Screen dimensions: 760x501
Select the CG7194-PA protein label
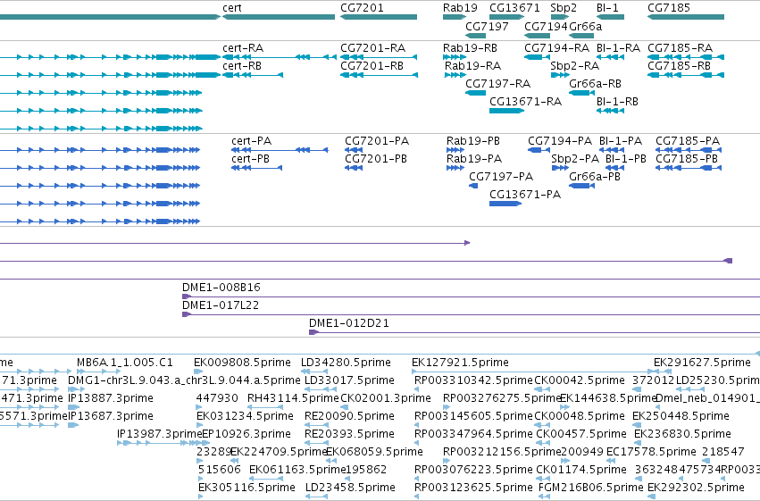(560, 141)
